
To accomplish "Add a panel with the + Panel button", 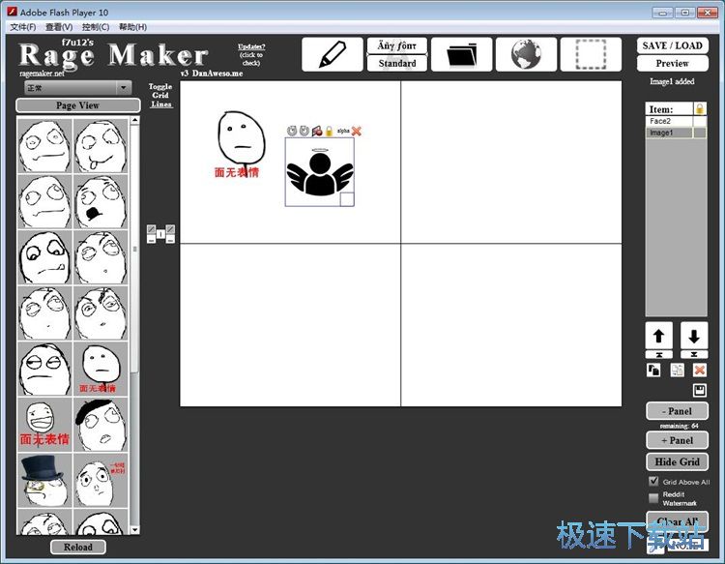I will pyautogui.click(x=677, y=440).
